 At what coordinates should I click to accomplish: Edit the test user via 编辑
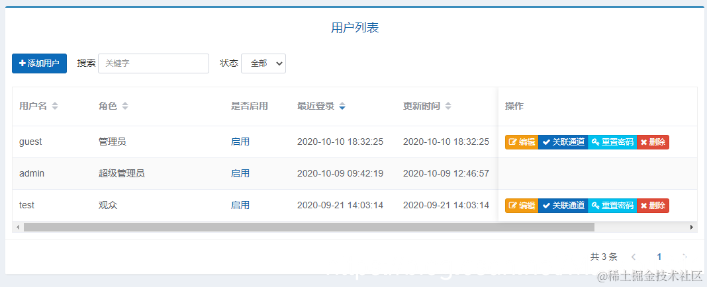click(522, 206)
